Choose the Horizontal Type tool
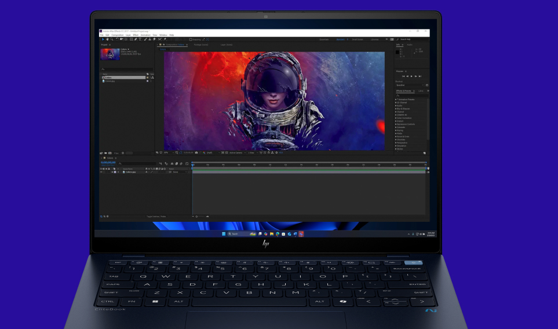 pos(140,39)
